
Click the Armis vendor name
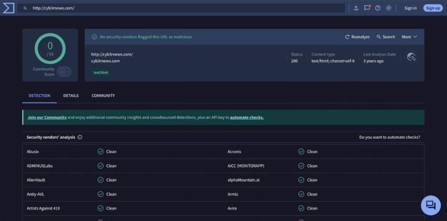[x=233, y=194]
